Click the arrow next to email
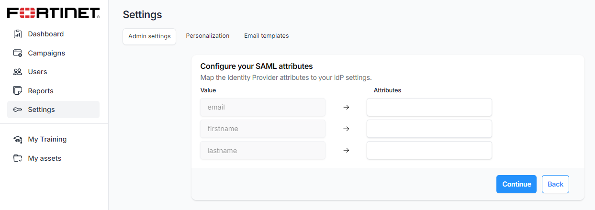595x210 pixels. (346, 107)
